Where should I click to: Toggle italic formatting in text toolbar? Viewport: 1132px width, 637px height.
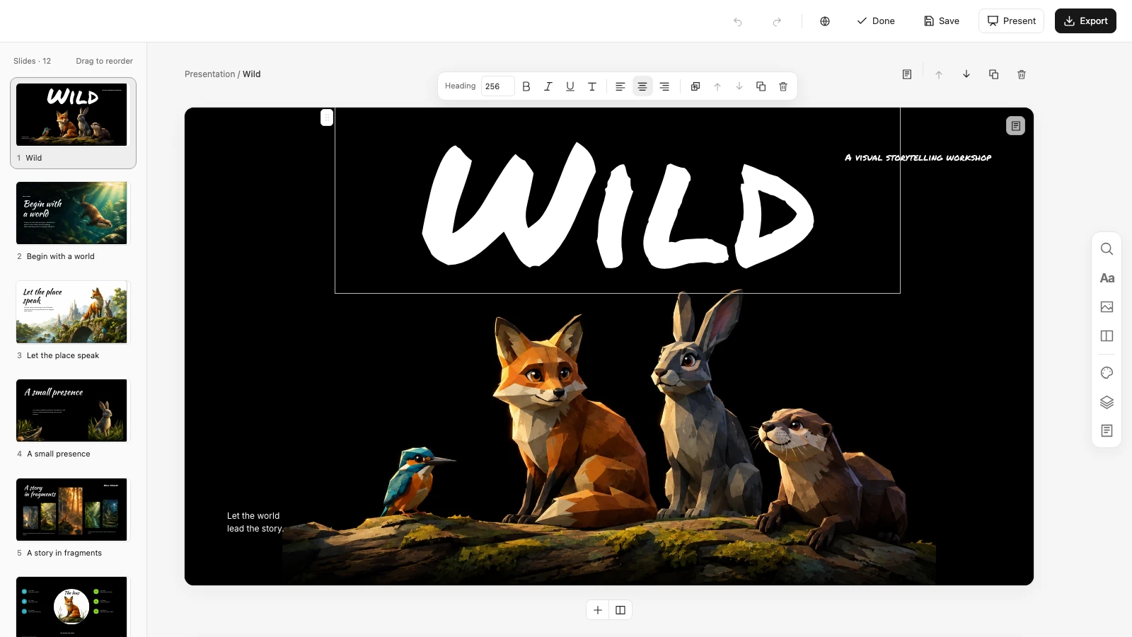tap(548, 86)
